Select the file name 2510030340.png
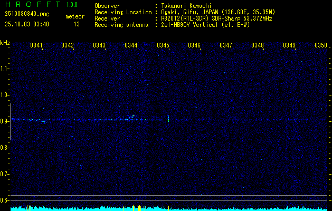The image size is (332, 211). pyautogui.click(x=27, y=14)
